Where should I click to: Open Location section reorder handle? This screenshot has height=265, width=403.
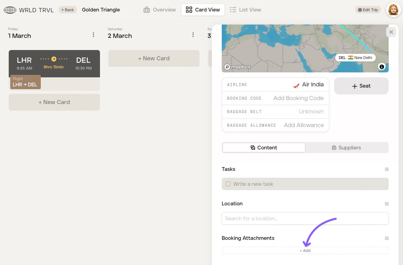386,204
